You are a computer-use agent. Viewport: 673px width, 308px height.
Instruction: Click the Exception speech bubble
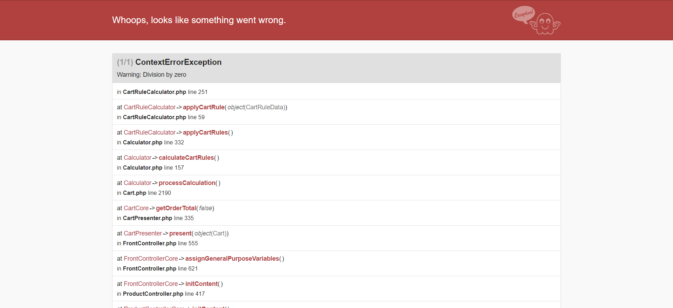pos(523,14)
